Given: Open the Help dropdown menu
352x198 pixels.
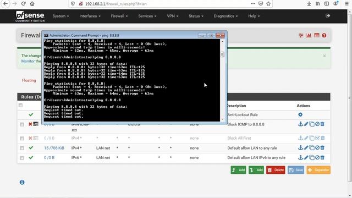Looking at the screenshot, I should coord(254,16).
